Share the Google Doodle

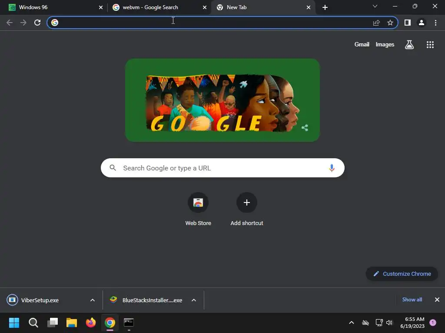click(305, 128)
